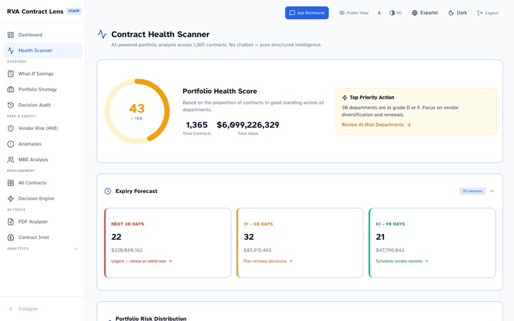The width and height of the screenshot is (514, 321).
Task: Toggle Public View with the eye icon
Action: point(354,13)
